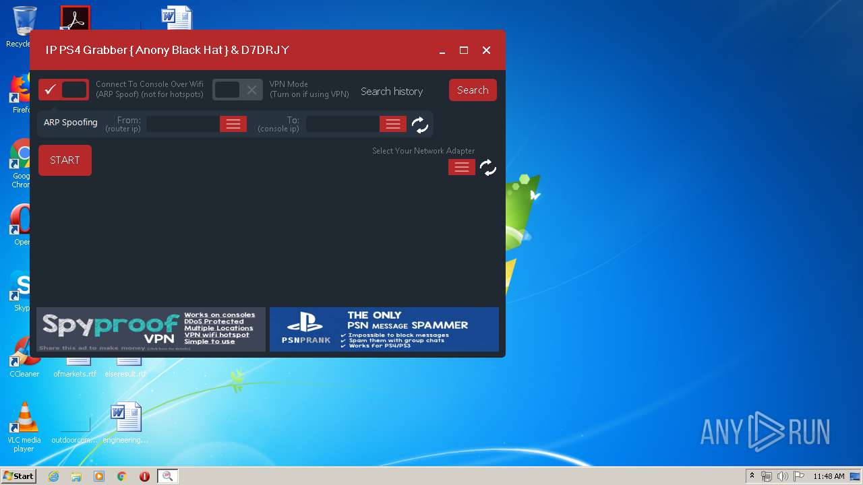Launch Chrome from the taskbar
Image resolution: width=863 pixels, height=485 pixels.
click(x=122, y=476)
